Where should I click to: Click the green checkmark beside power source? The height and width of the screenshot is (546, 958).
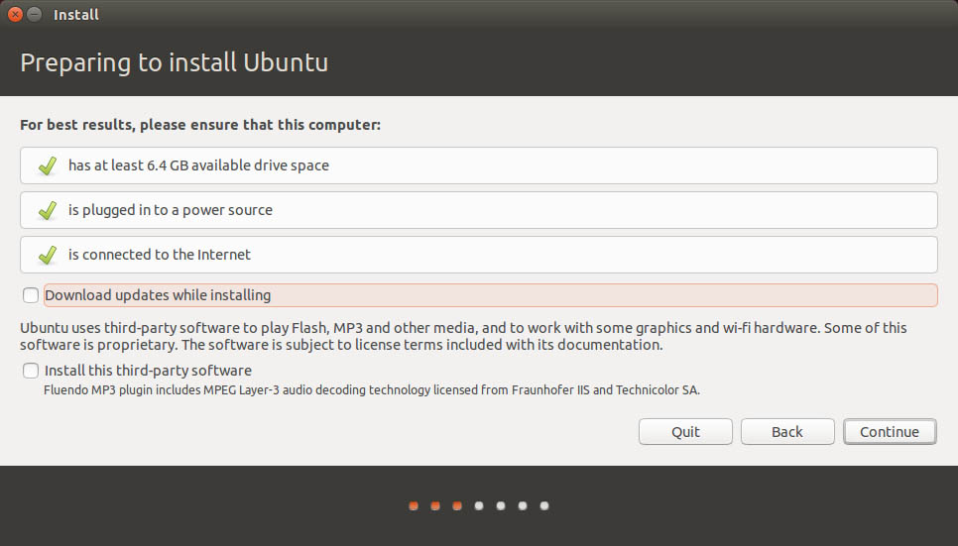click(47, 210)
